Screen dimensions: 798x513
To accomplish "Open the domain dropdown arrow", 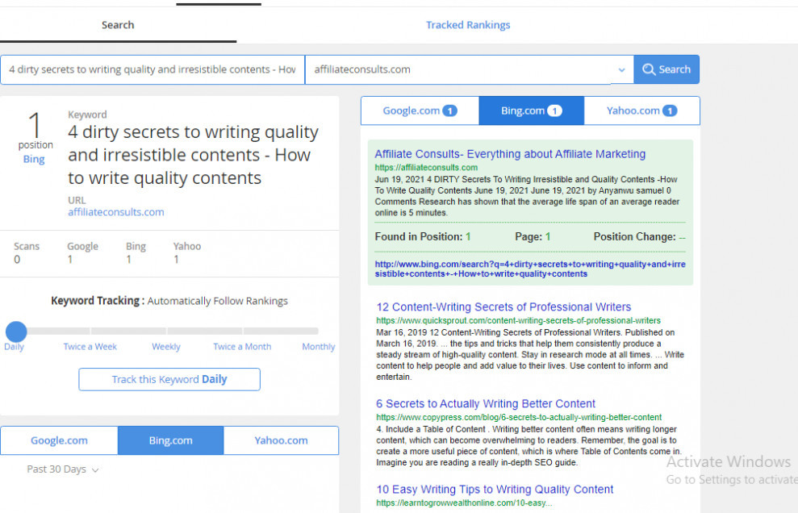I will pos(621,70).
